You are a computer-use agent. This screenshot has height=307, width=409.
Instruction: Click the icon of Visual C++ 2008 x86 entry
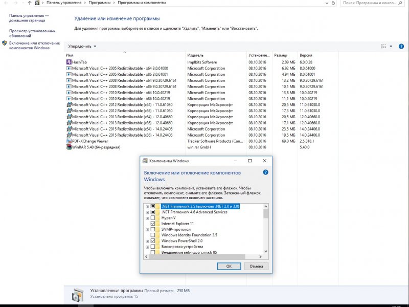pyautogui.click(x=69, y=86)
